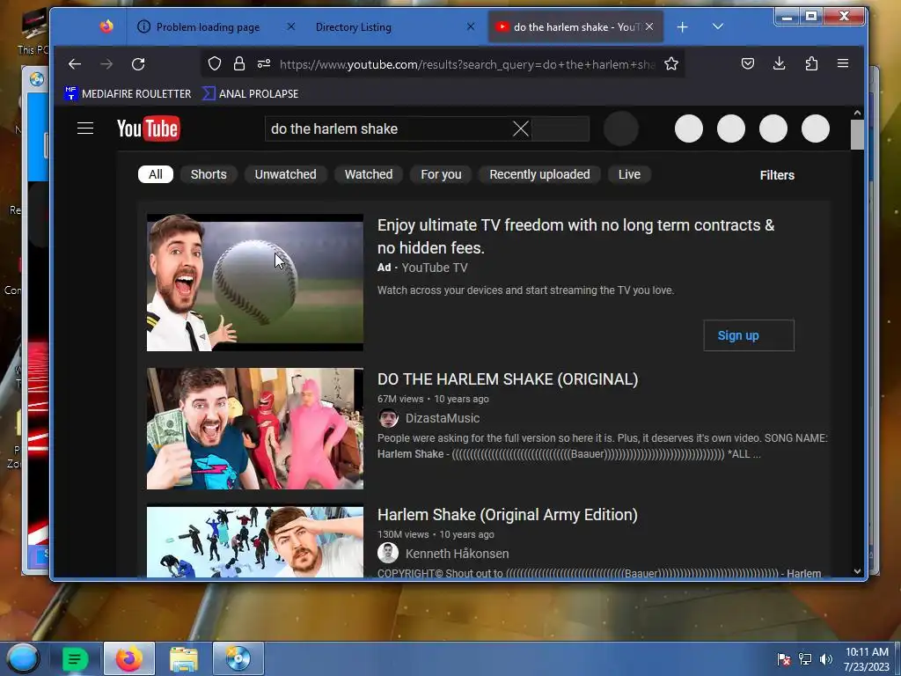Click the vertical scrollbar thumb
This screenshot has width=901, height=676.
(x=857, y=135)
